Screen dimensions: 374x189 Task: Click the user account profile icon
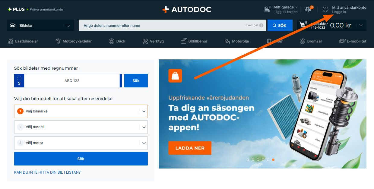tap(325, 9)
